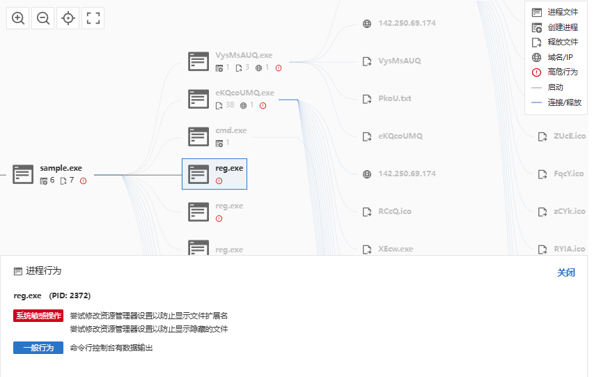
Task: Click high-risk alert icon under VysMsAUQ.exe
Action: coord(279,68)
